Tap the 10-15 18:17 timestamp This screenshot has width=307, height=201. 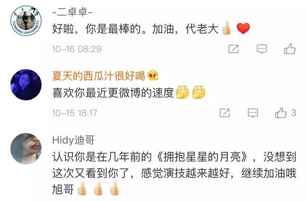point(75,113)
